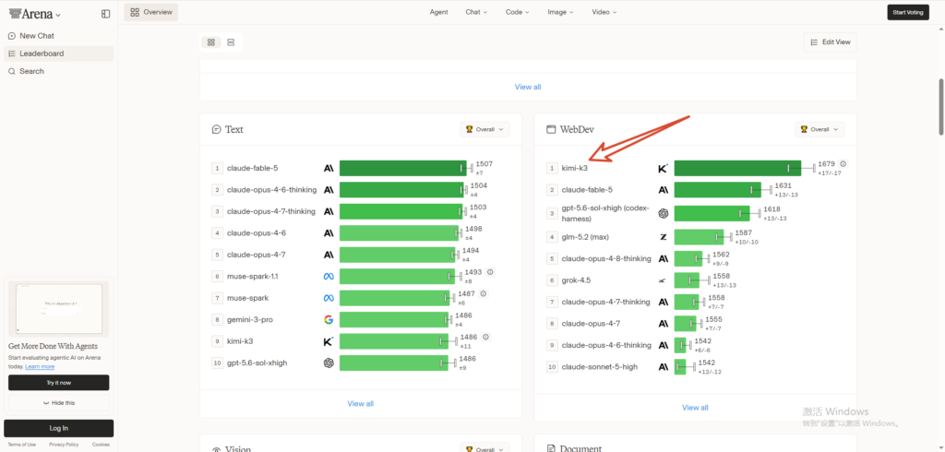Click Kimi logo beside kimi-k3 in WebDev

coord(663,168)
